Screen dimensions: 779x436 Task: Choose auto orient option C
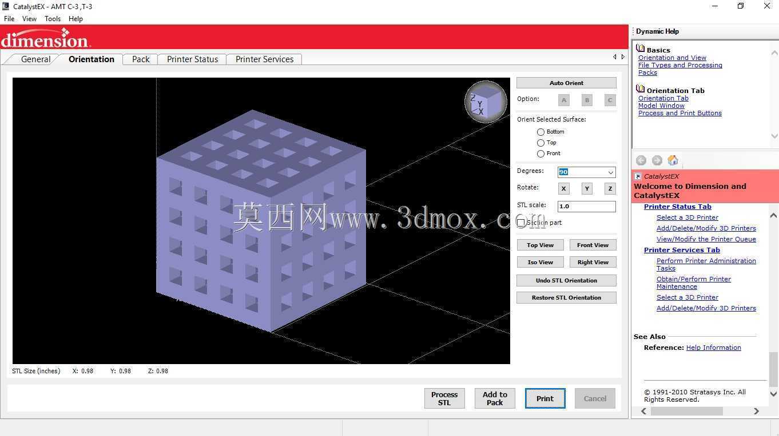pos(610,100)
